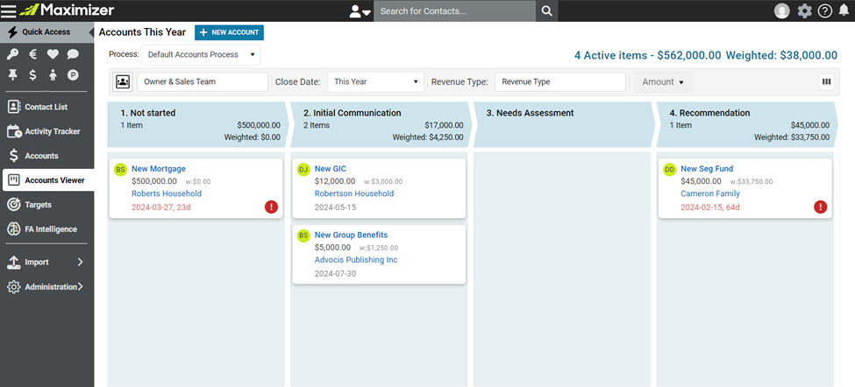Focus the Search for Contacts field
The height and width of the screenshot is (387, 855).
[x=455, y=11]
